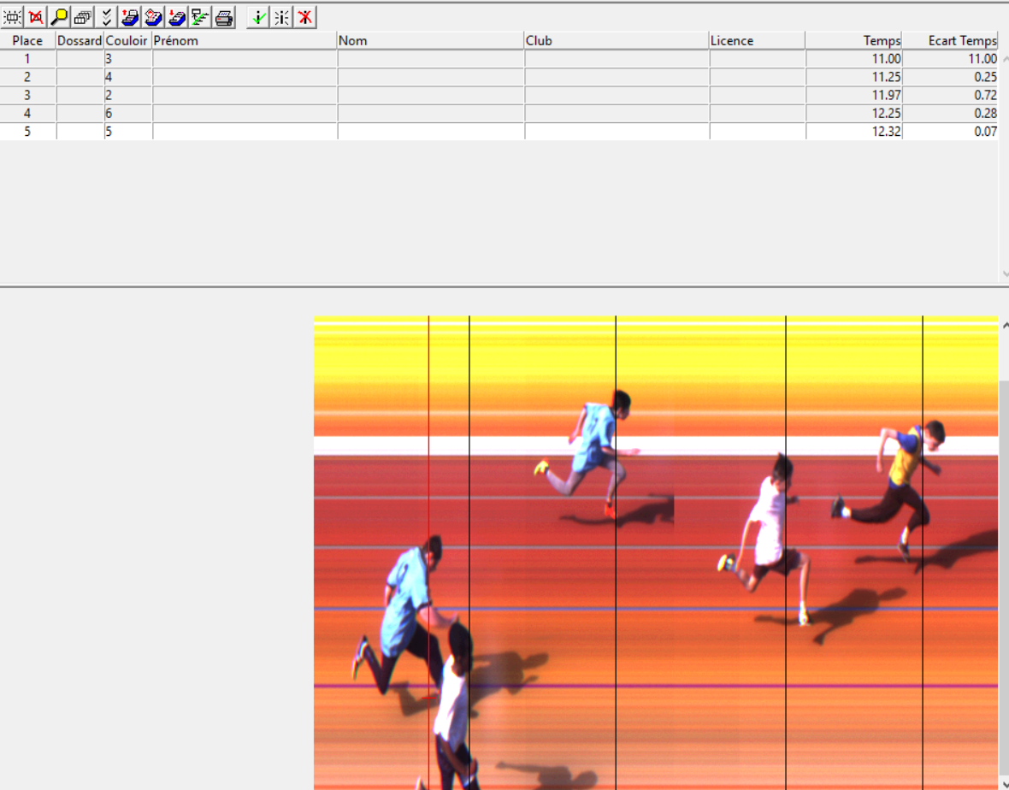Click the tray icon with red up arrow
1009x790 pixels.
pyautogui.click(x=130, y=17)
